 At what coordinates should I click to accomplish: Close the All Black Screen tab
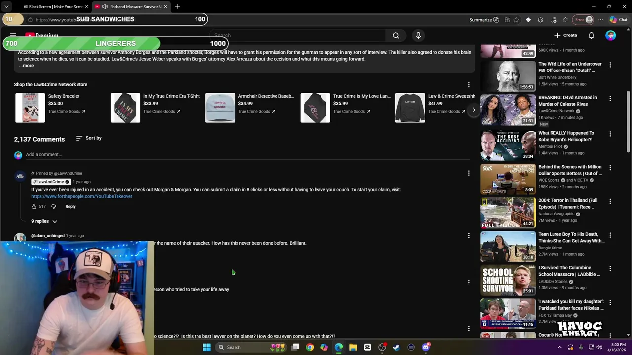pyautogui.click(x=87, y=7)
